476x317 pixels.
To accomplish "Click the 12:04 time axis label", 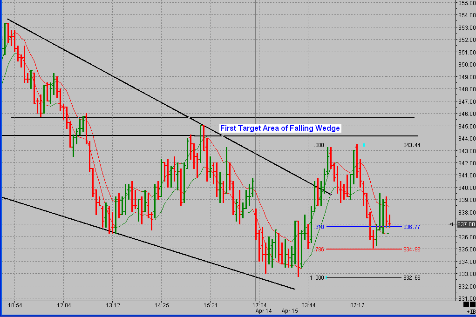I will 64,305.
